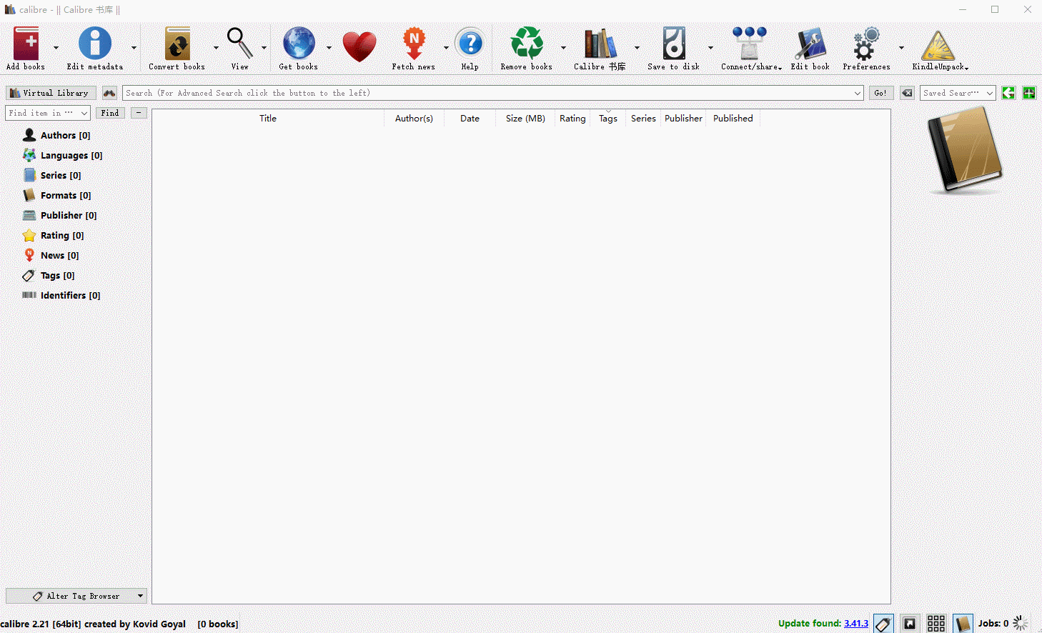Click the Convert books icon
The width and height of the screenshot is (1042, 633).
coord(177,44)
